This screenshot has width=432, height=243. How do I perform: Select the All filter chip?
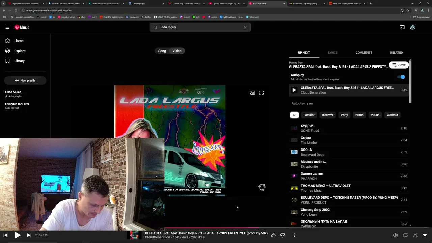click(294, 115)
